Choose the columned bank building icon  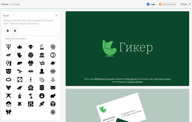(42, 55)
